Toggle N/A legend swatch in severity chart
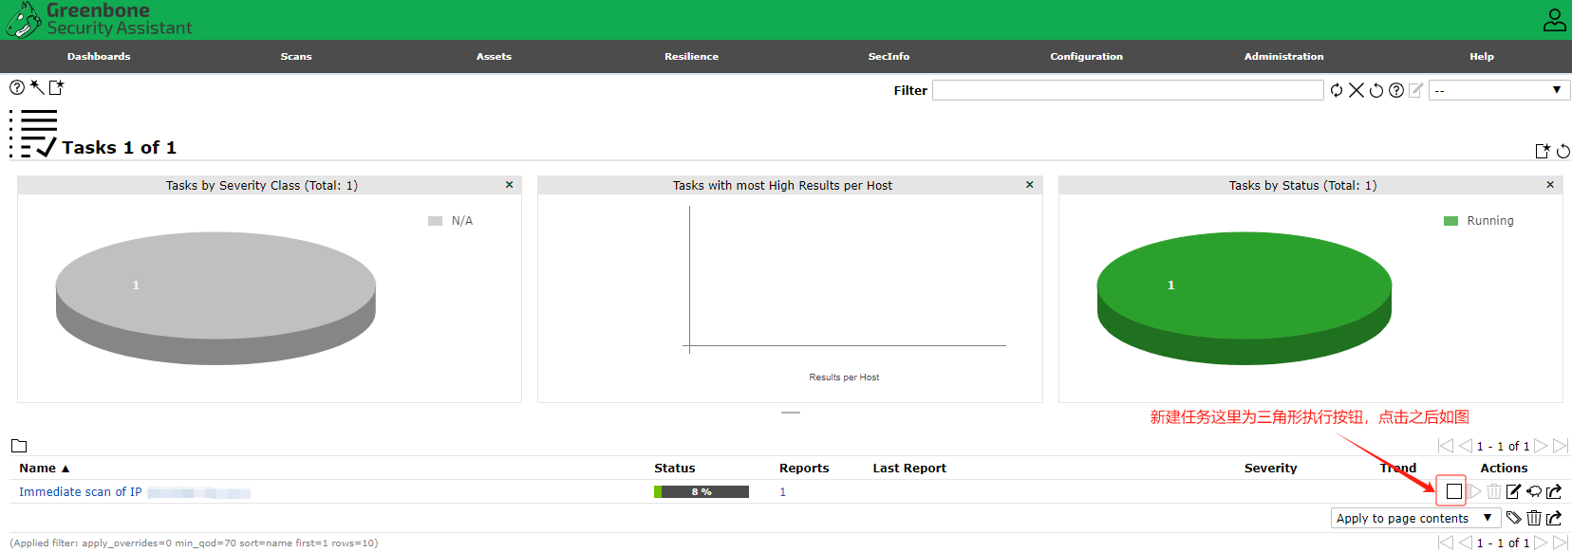The width and height of the screenshot is (1572, 552). pyautogui.click(x=435, y=221)
